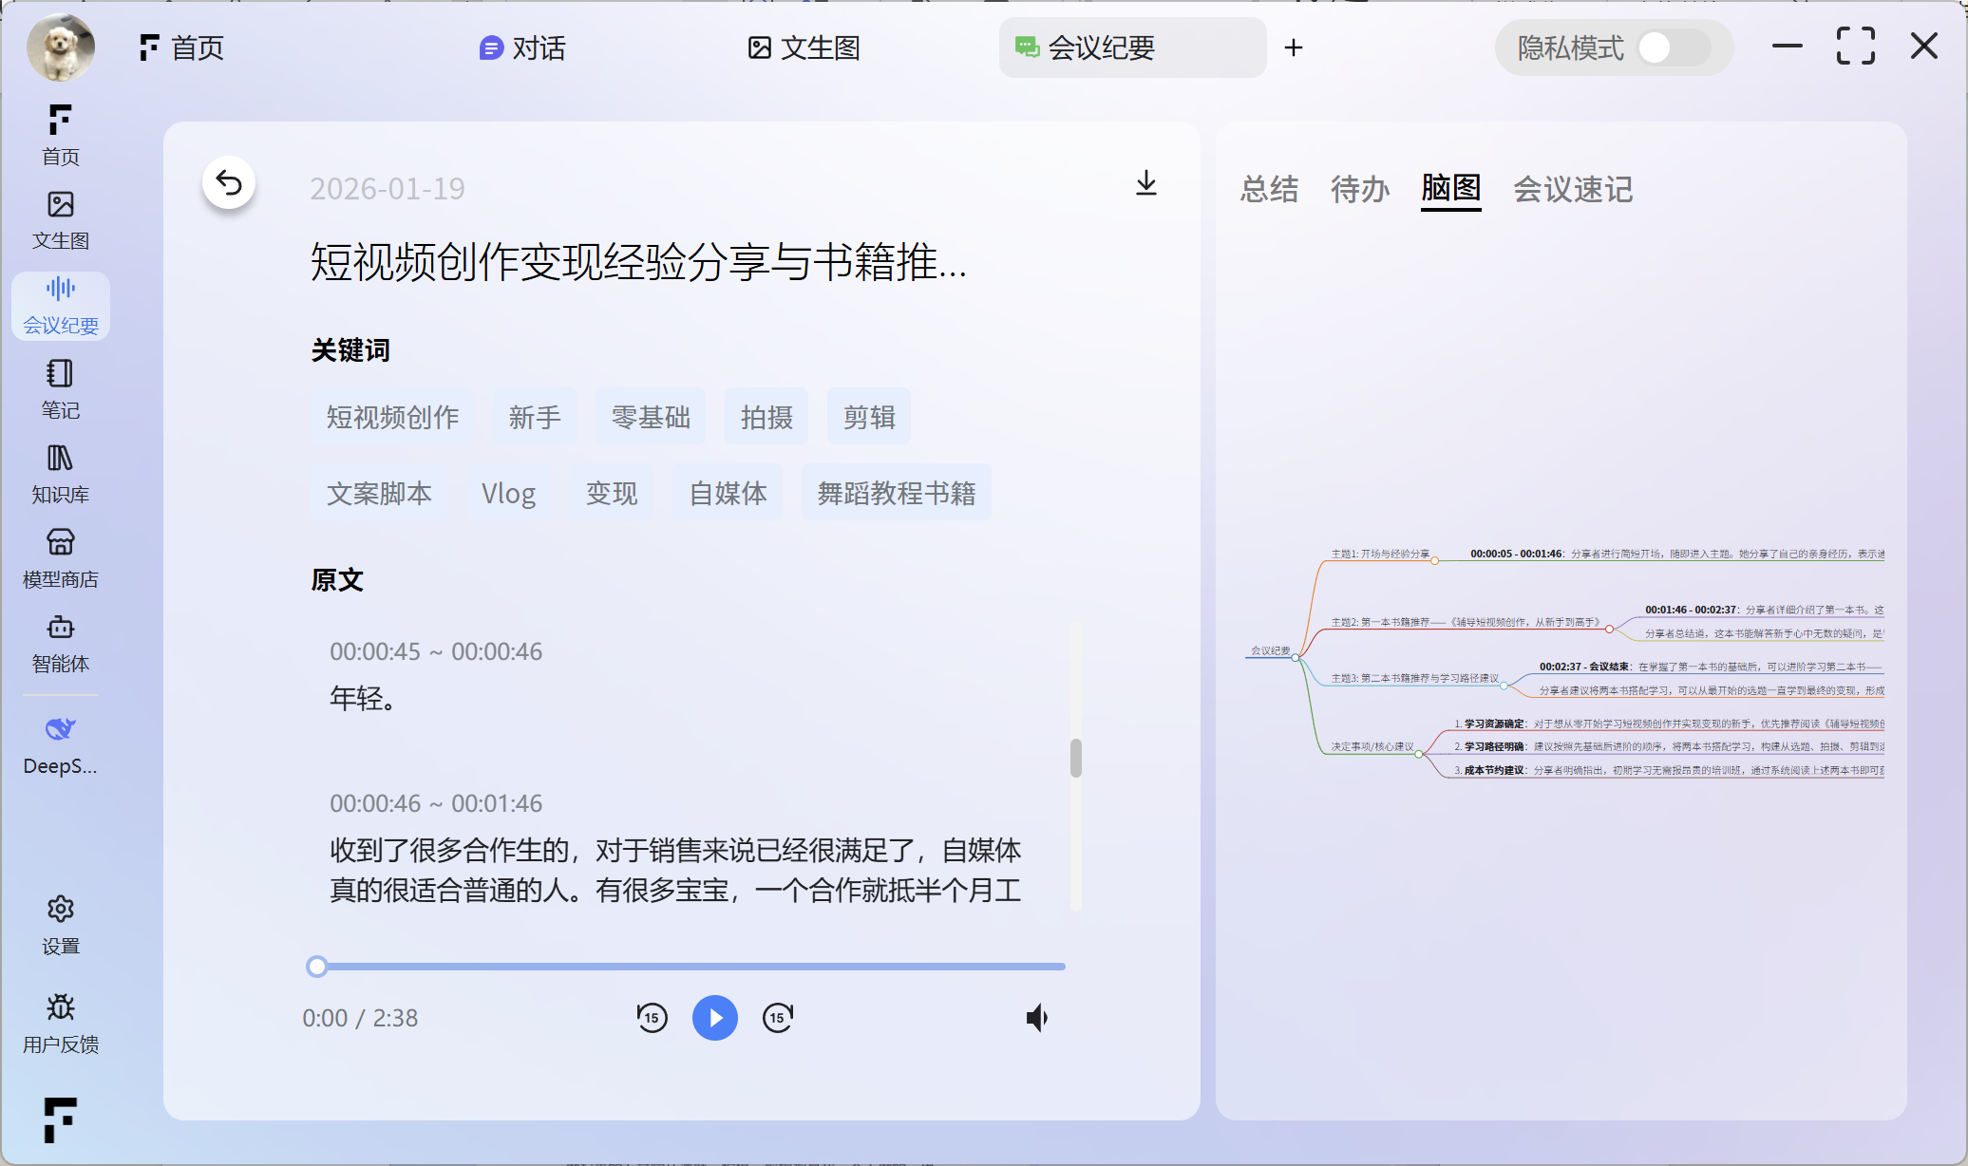Go to 模型商店 store

point(61,558)
